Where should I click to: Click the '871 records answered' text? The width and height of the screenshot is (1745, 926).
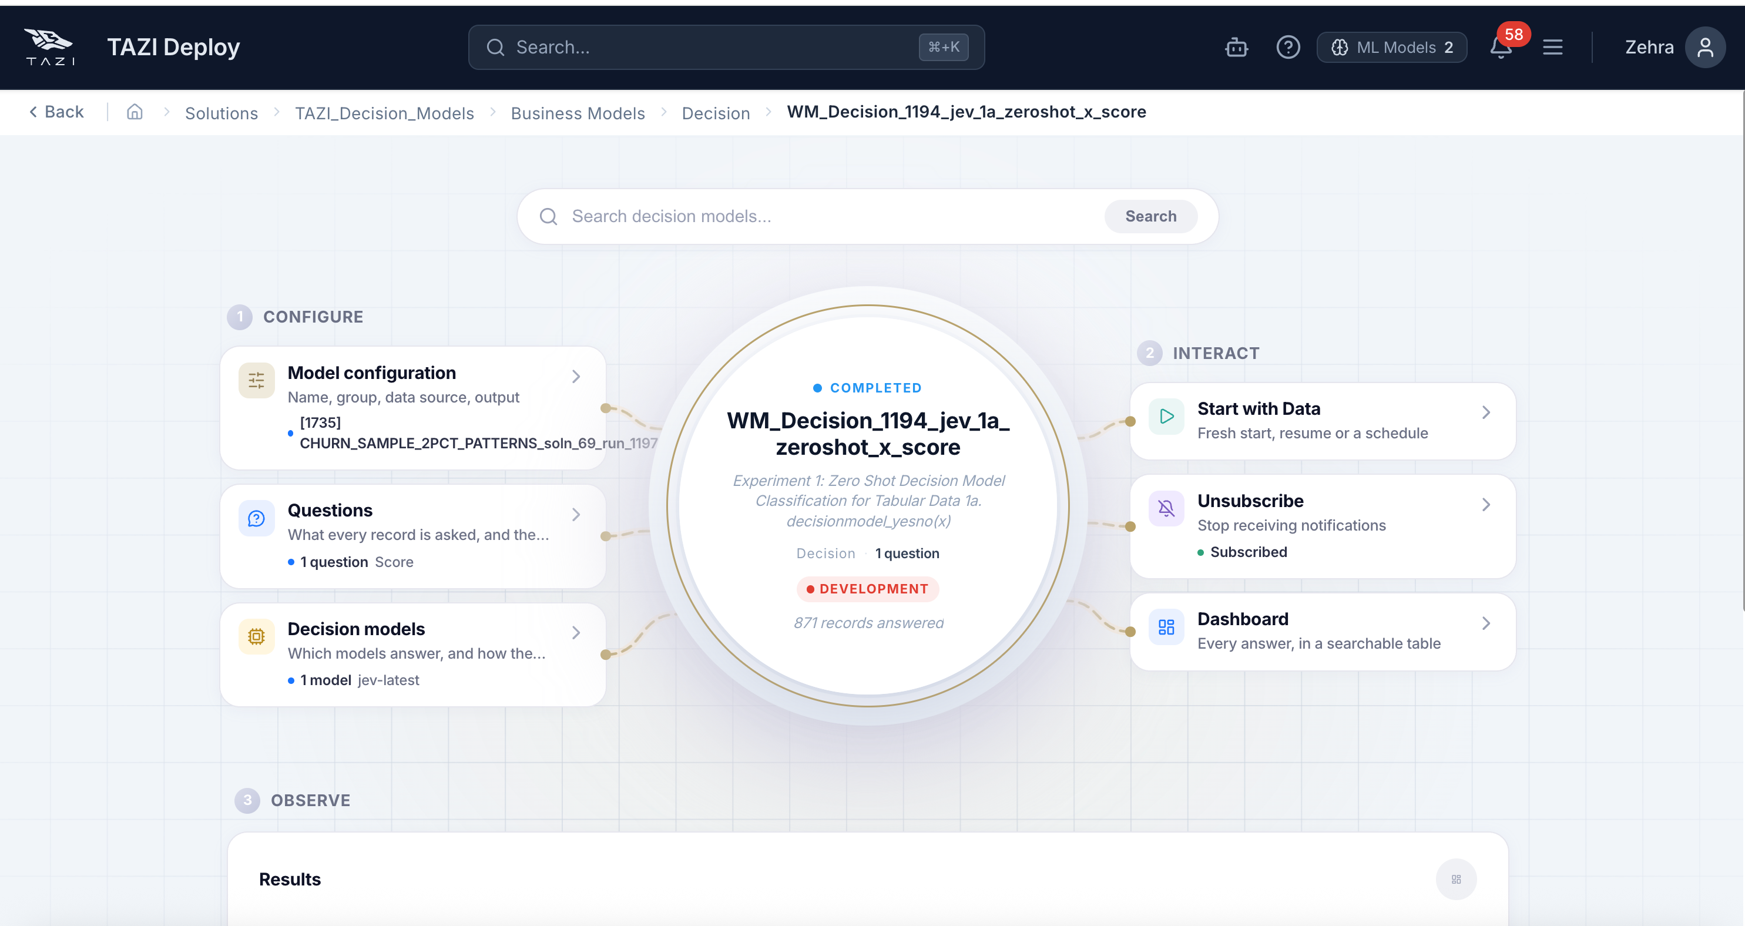(868, 623)
